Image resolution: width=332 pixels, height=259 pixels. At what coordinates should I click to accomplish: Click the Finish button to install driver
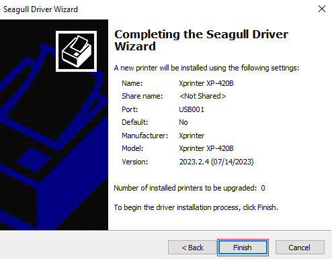click(243, 248)
